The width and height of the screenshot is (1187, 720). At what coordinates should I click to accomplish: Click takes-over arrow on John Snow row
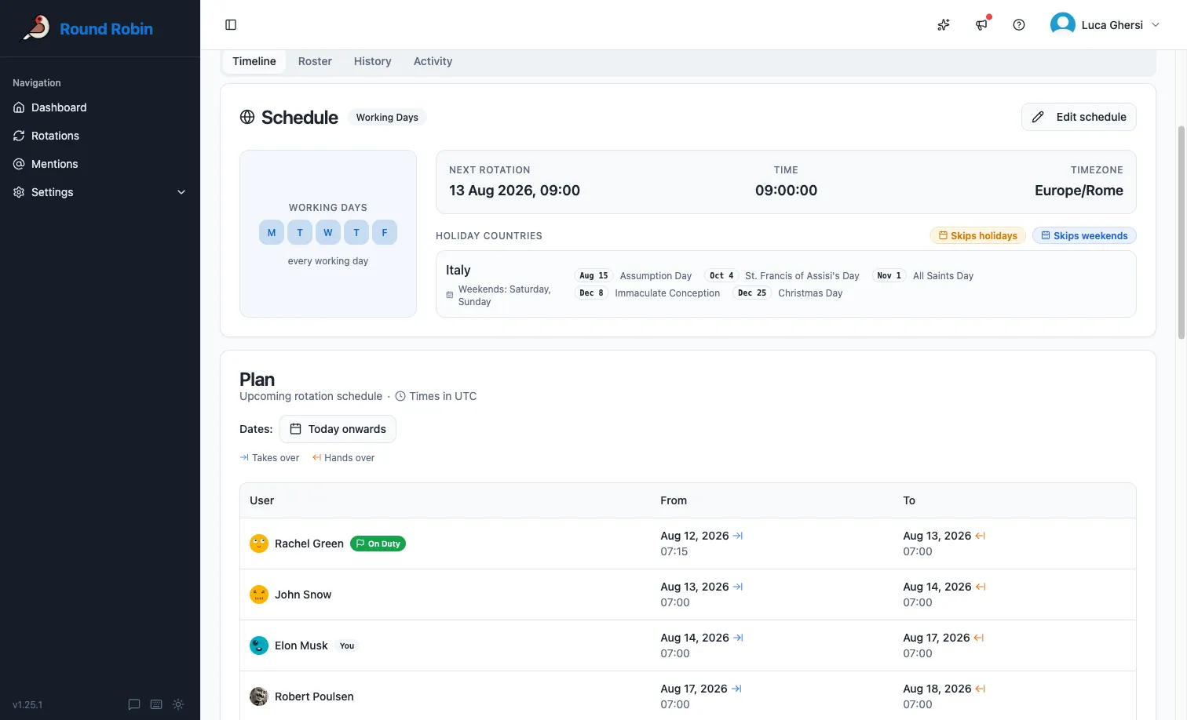pos(738,587)
